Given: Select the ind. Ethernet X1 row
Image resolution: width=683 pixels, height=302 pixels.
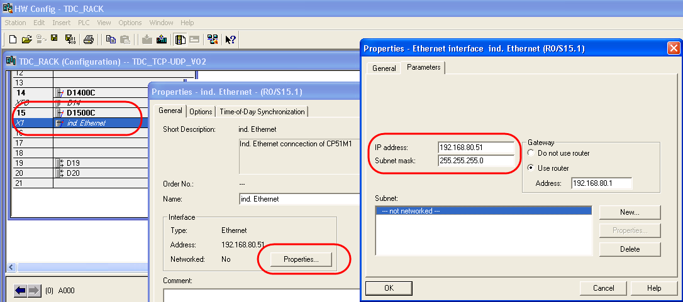Looking at the screenshot, I should click(x=81, y=123).
